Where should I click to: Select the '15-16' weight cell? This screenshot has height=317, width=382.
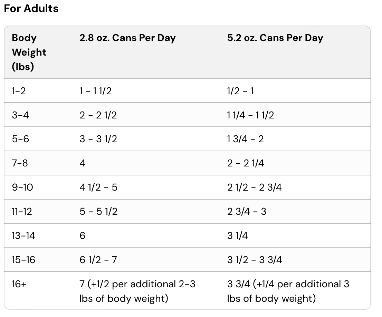23,260
